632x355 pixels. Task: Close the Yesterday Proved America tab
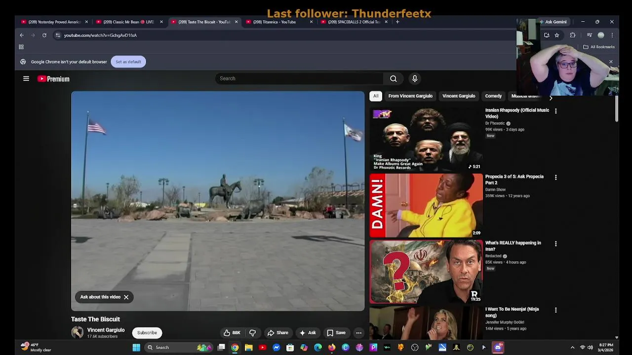point(86,22)
